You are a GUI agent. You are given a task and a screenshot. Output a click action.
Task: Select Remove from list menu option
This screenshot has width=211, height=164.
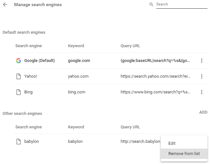pyautogui.click(x=184, y=154)
